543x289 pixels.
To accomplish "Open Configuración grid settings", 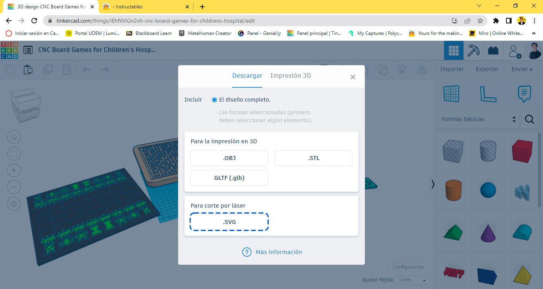I will tap(408, 267).
